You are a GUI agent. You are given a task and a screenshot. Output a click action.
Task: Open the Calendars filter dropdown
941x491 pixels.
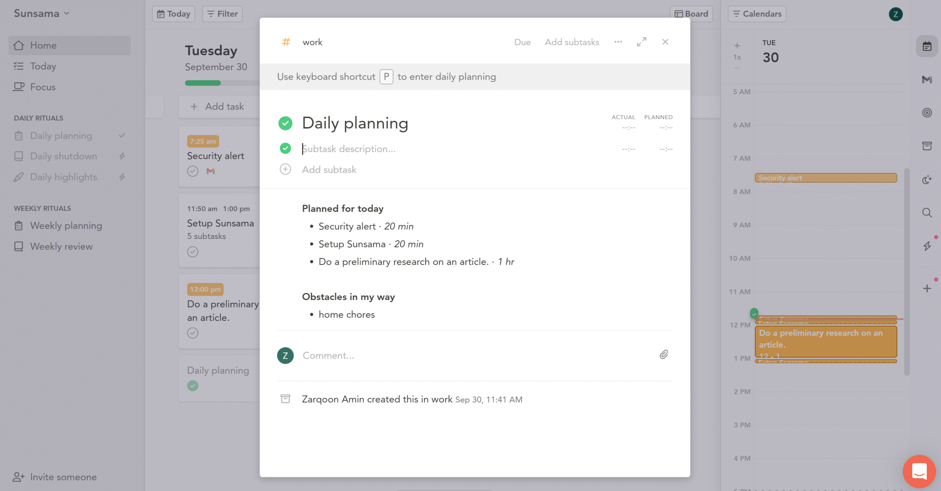(757, 14)
